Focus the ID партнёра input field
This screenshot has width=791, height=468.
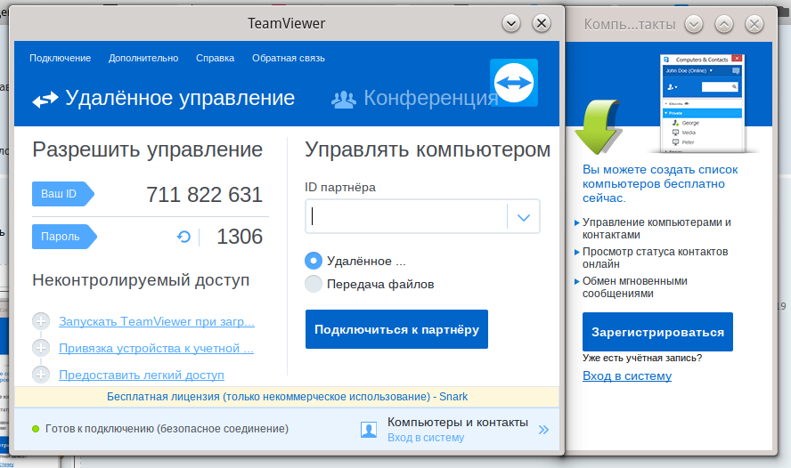coord(406,216)
